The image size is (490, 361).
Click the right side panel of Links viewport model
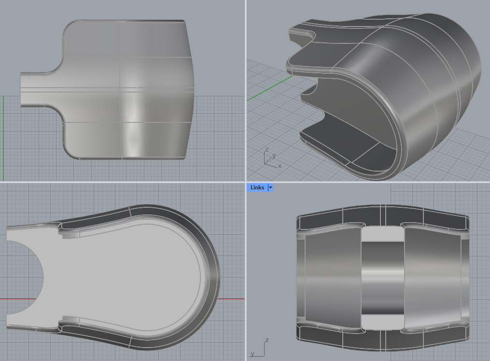point(432,277)
